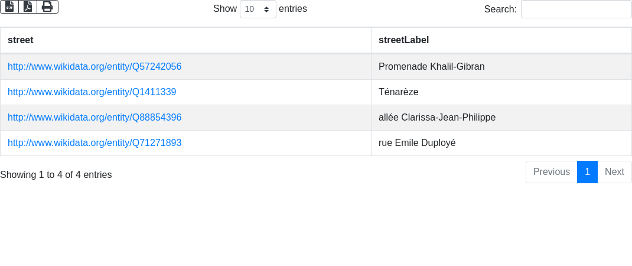
Task: Print the table
Action: 47,7
